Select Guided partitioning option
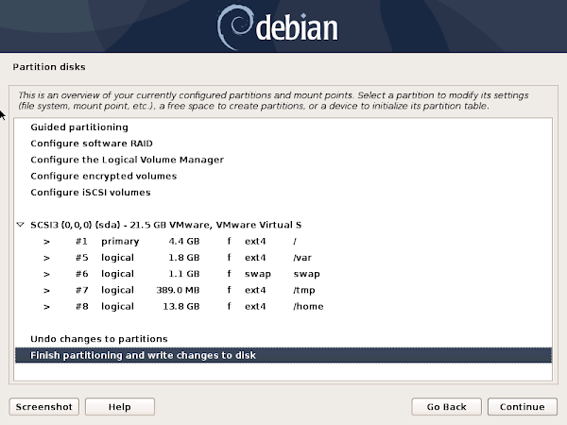The height and width of the screenshot is (425, 567). tap(283, 127)
